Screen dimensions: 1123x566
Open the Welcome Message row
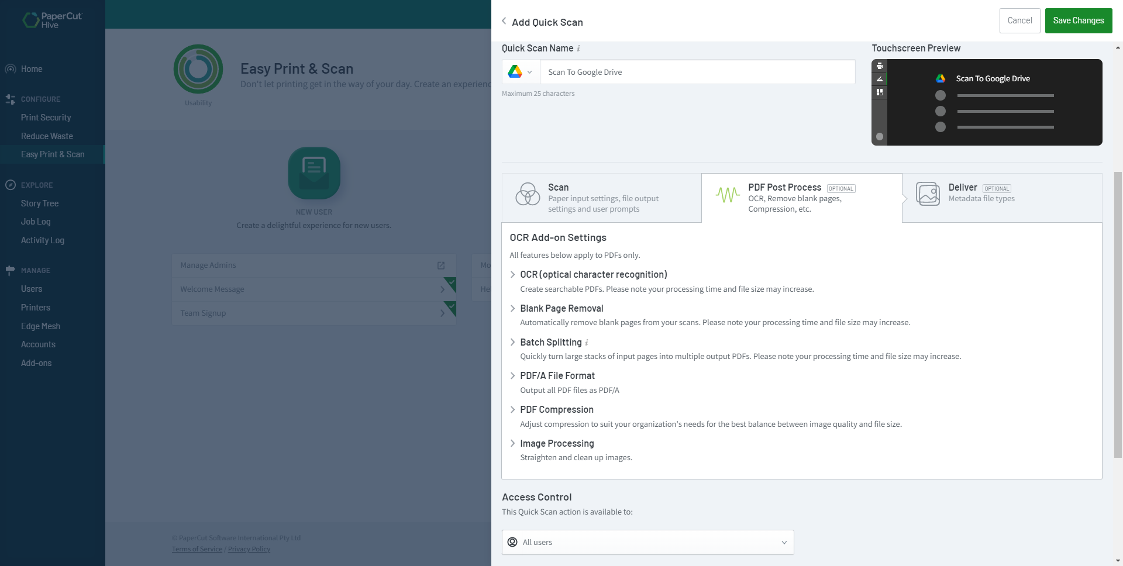(x=314, y=289)
